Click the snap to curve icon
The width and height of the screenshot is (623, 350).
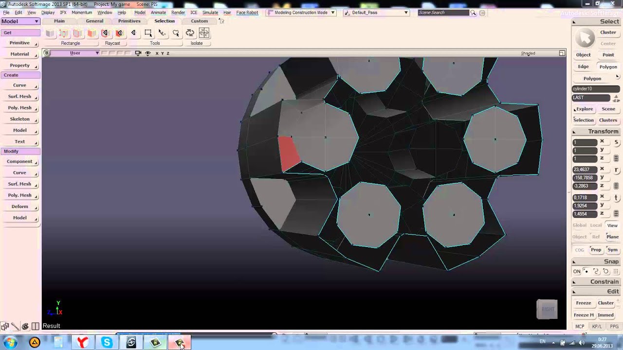[596, 271]
